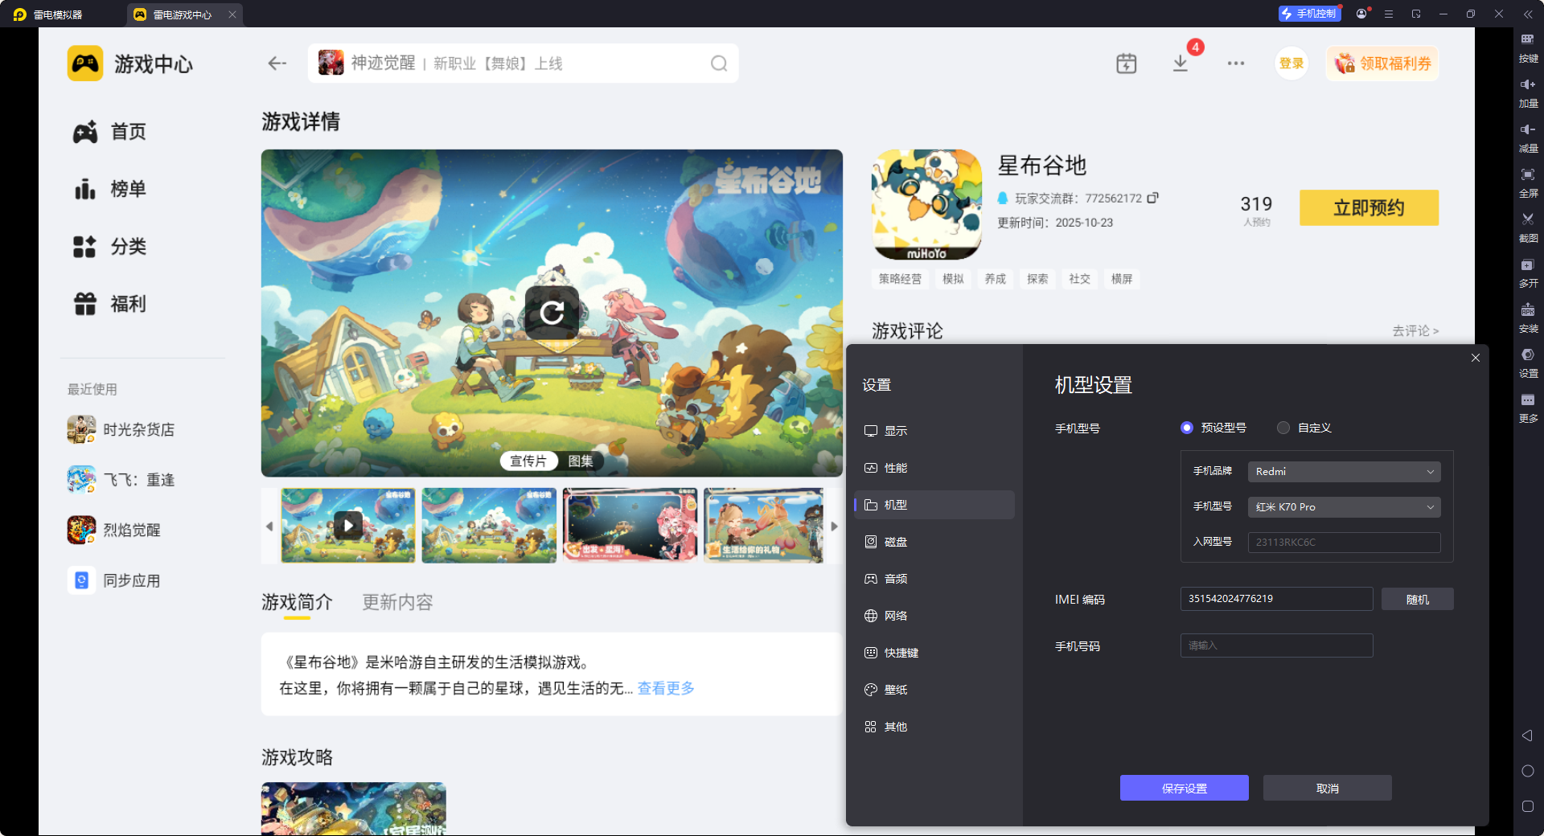Open 显示 settings section
This screenshot has width=1544, height=836.
coord(934,431)
